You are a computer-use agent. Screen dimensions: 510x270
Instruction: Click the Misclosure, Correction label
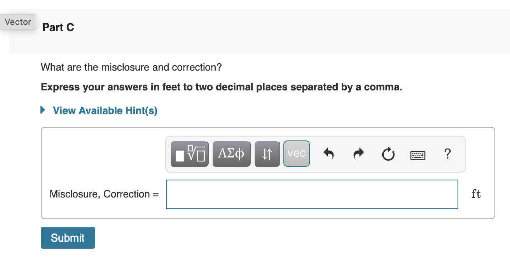tap(104, 194)
